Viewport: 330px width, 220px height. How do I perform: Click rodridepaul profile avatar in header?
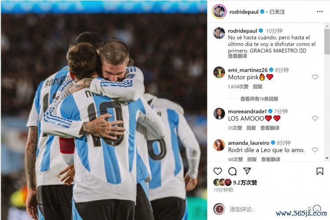219,11
